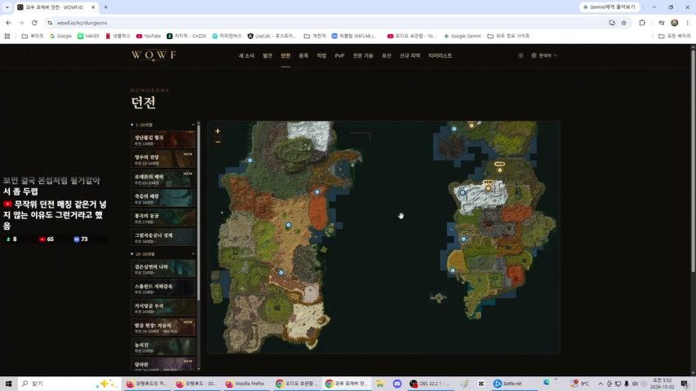Click the gold marker at the northern edge of Eastern Kingdoms
Viewport: 696px width, 391px height.
click(x=472, y=125)
